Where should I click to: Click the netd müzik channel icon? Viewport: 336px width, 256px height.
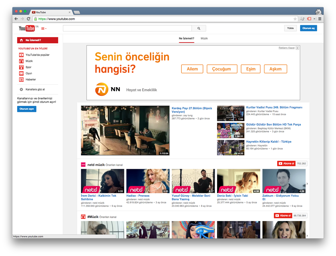83,164
